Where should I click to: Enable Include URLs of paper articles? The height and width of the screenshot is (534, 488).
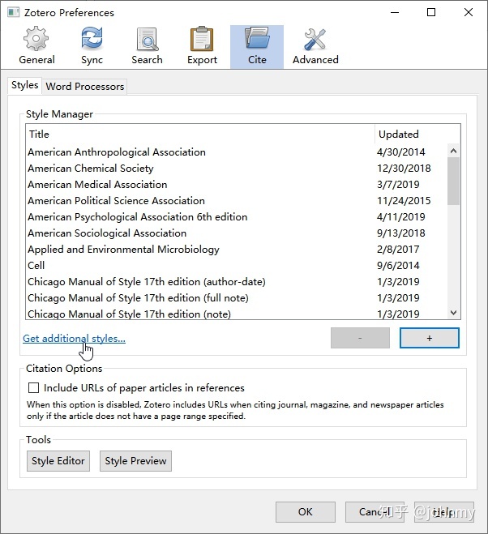33,387
